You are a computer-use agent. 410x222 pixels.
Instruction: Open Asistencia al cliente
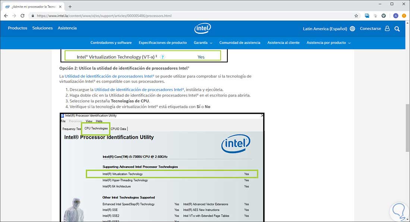[283, 42]
